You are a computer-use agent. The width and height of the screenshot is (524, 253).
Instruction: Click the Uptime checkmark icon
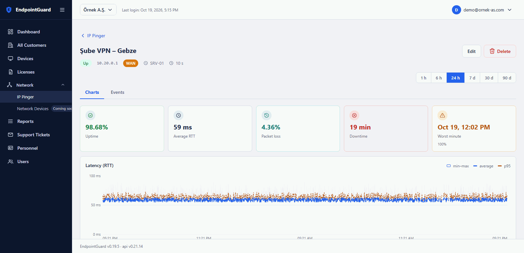click(90, 115)
